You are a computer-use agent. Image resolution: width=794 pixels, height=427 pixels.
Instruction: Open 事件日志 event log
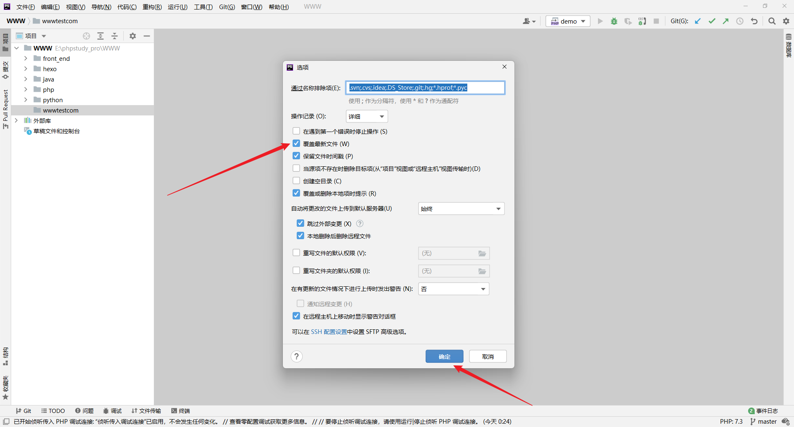click(x=763, y=411)
